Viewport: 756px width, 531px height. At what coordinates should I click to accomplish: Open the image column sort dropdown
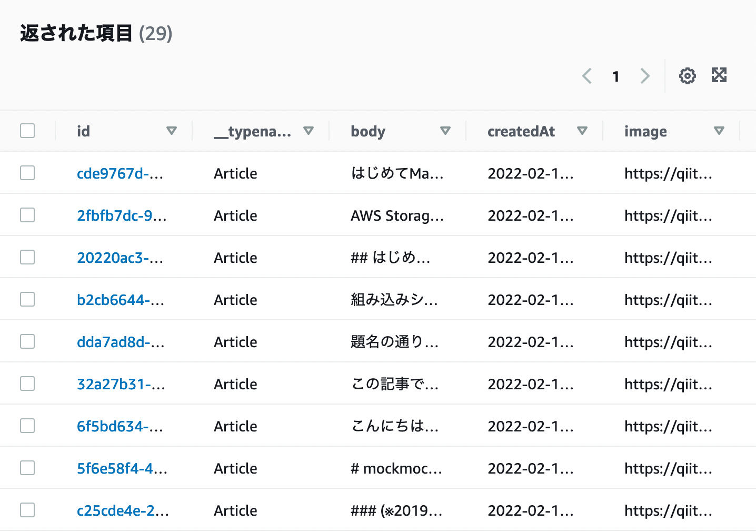(x=719, y=131)
